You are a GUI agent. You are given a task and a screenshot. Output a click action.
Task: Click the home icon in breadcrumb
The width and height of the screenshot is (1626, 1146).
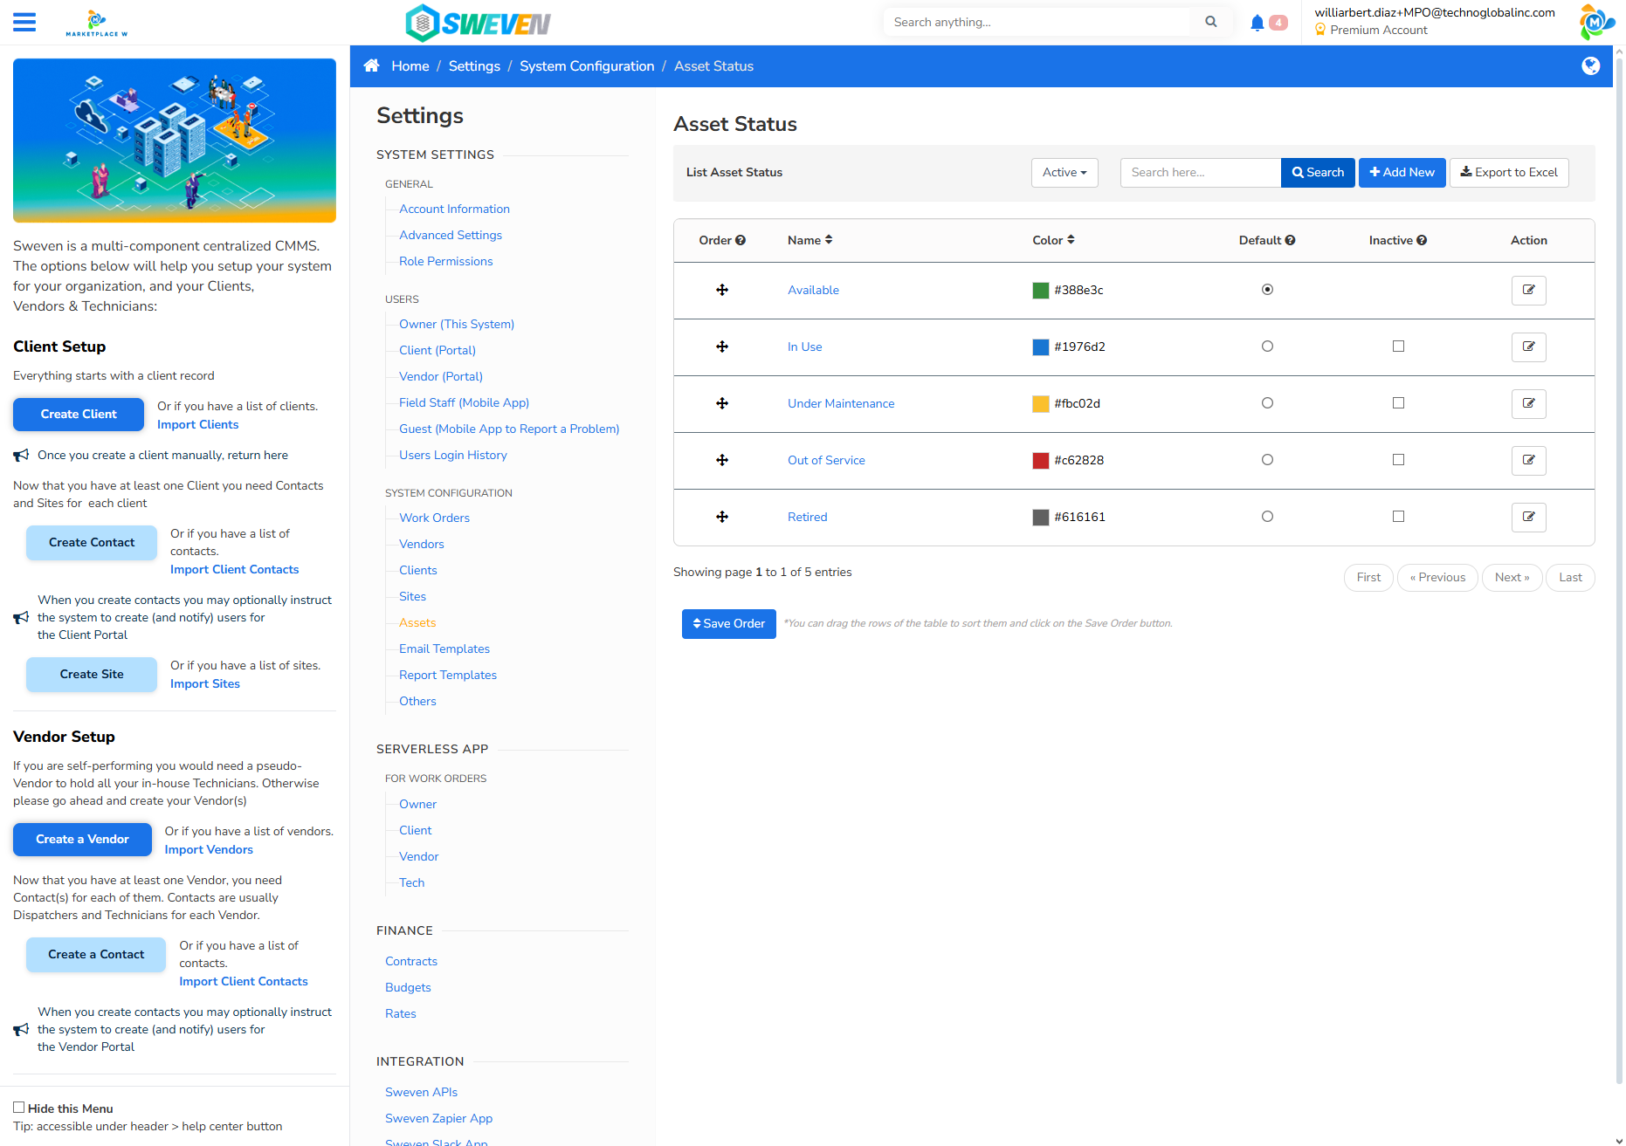[371, 65]
